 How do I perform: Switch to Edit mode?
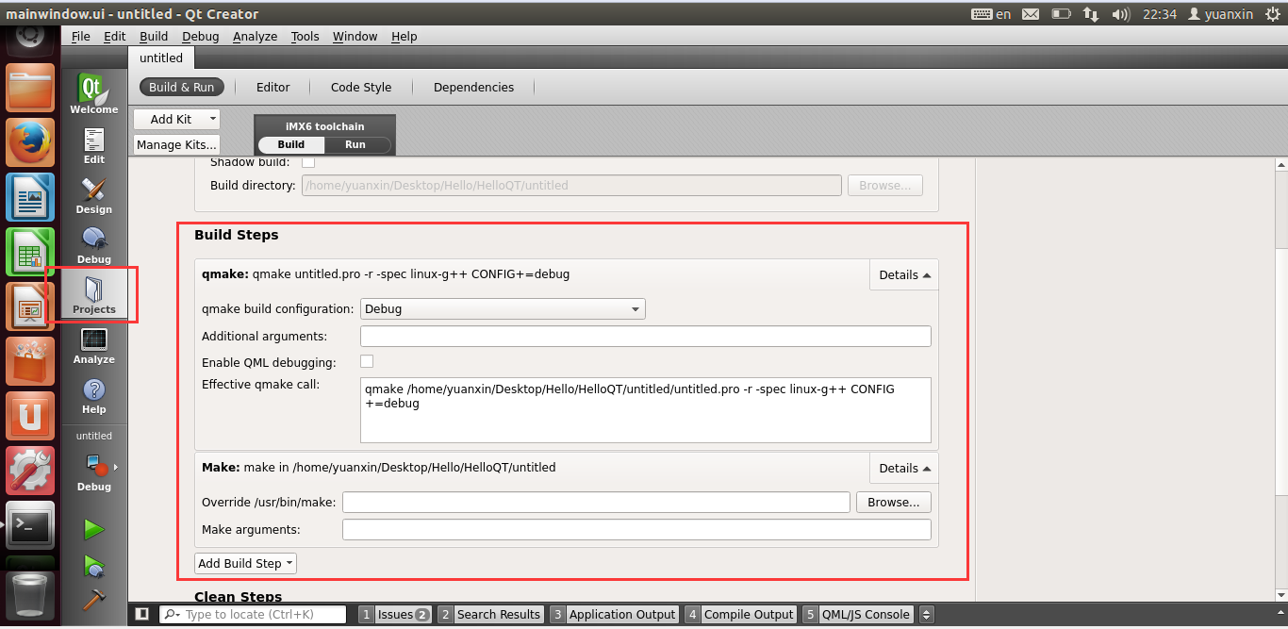pos(93,146)
